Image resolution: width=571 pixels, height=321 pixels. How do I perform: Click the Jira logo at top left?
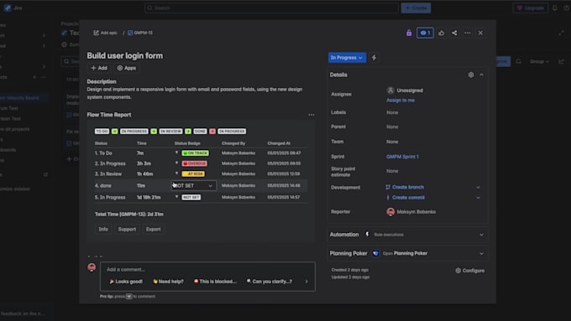[x=13, y=8]
